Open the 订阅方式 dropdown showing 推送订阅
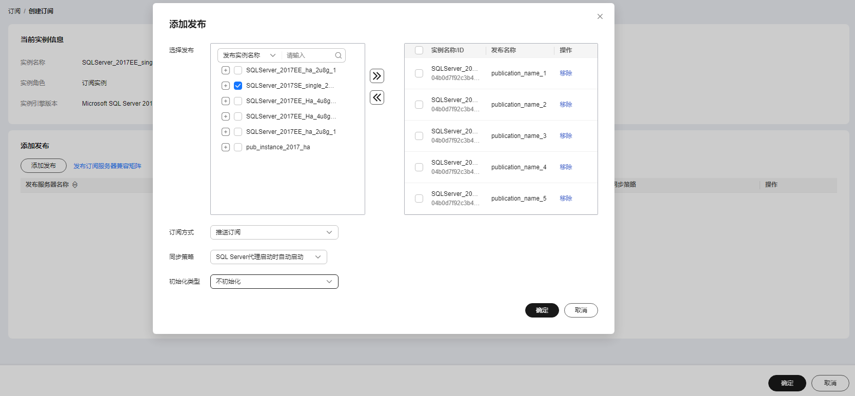This screenshot has height=396, width=855. coord(274,232)
